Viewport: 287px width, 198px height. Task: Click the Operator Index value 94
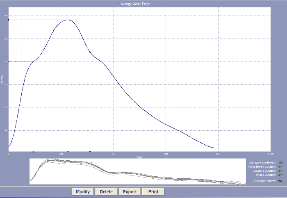point(280,181)
